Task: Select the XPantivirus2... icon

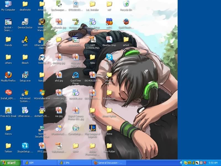Action: pos(59,130)
